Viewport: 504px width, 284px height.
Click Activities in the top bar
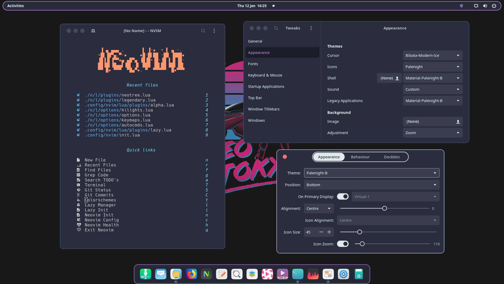coord(15,6)
